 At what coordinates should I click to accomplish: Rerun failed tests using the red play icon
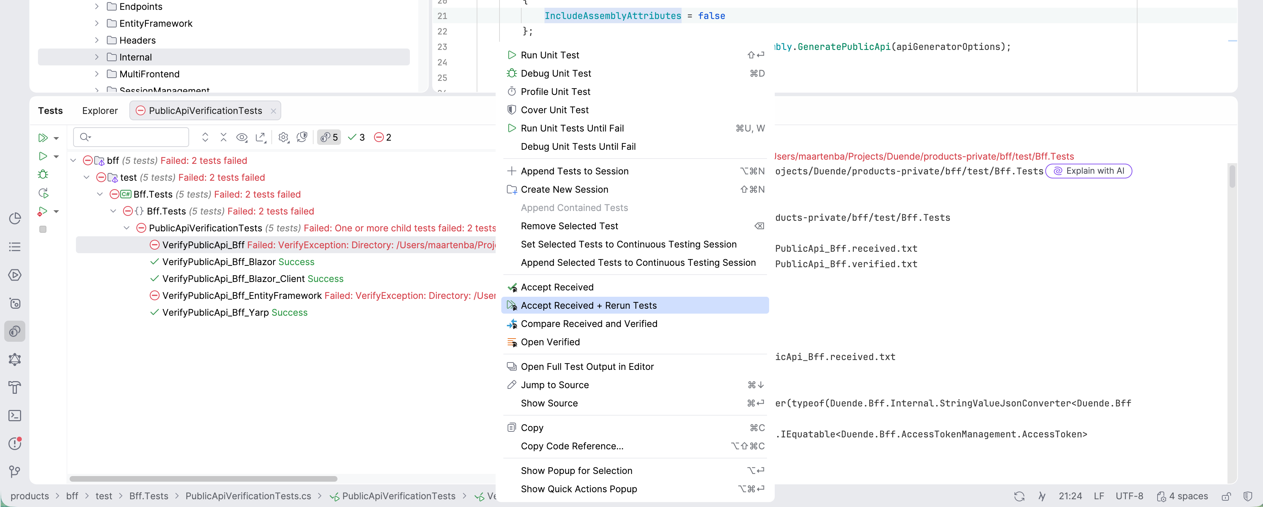43,211
